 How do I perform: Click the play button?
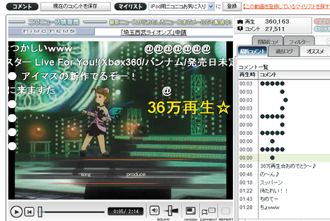[16, 212]
